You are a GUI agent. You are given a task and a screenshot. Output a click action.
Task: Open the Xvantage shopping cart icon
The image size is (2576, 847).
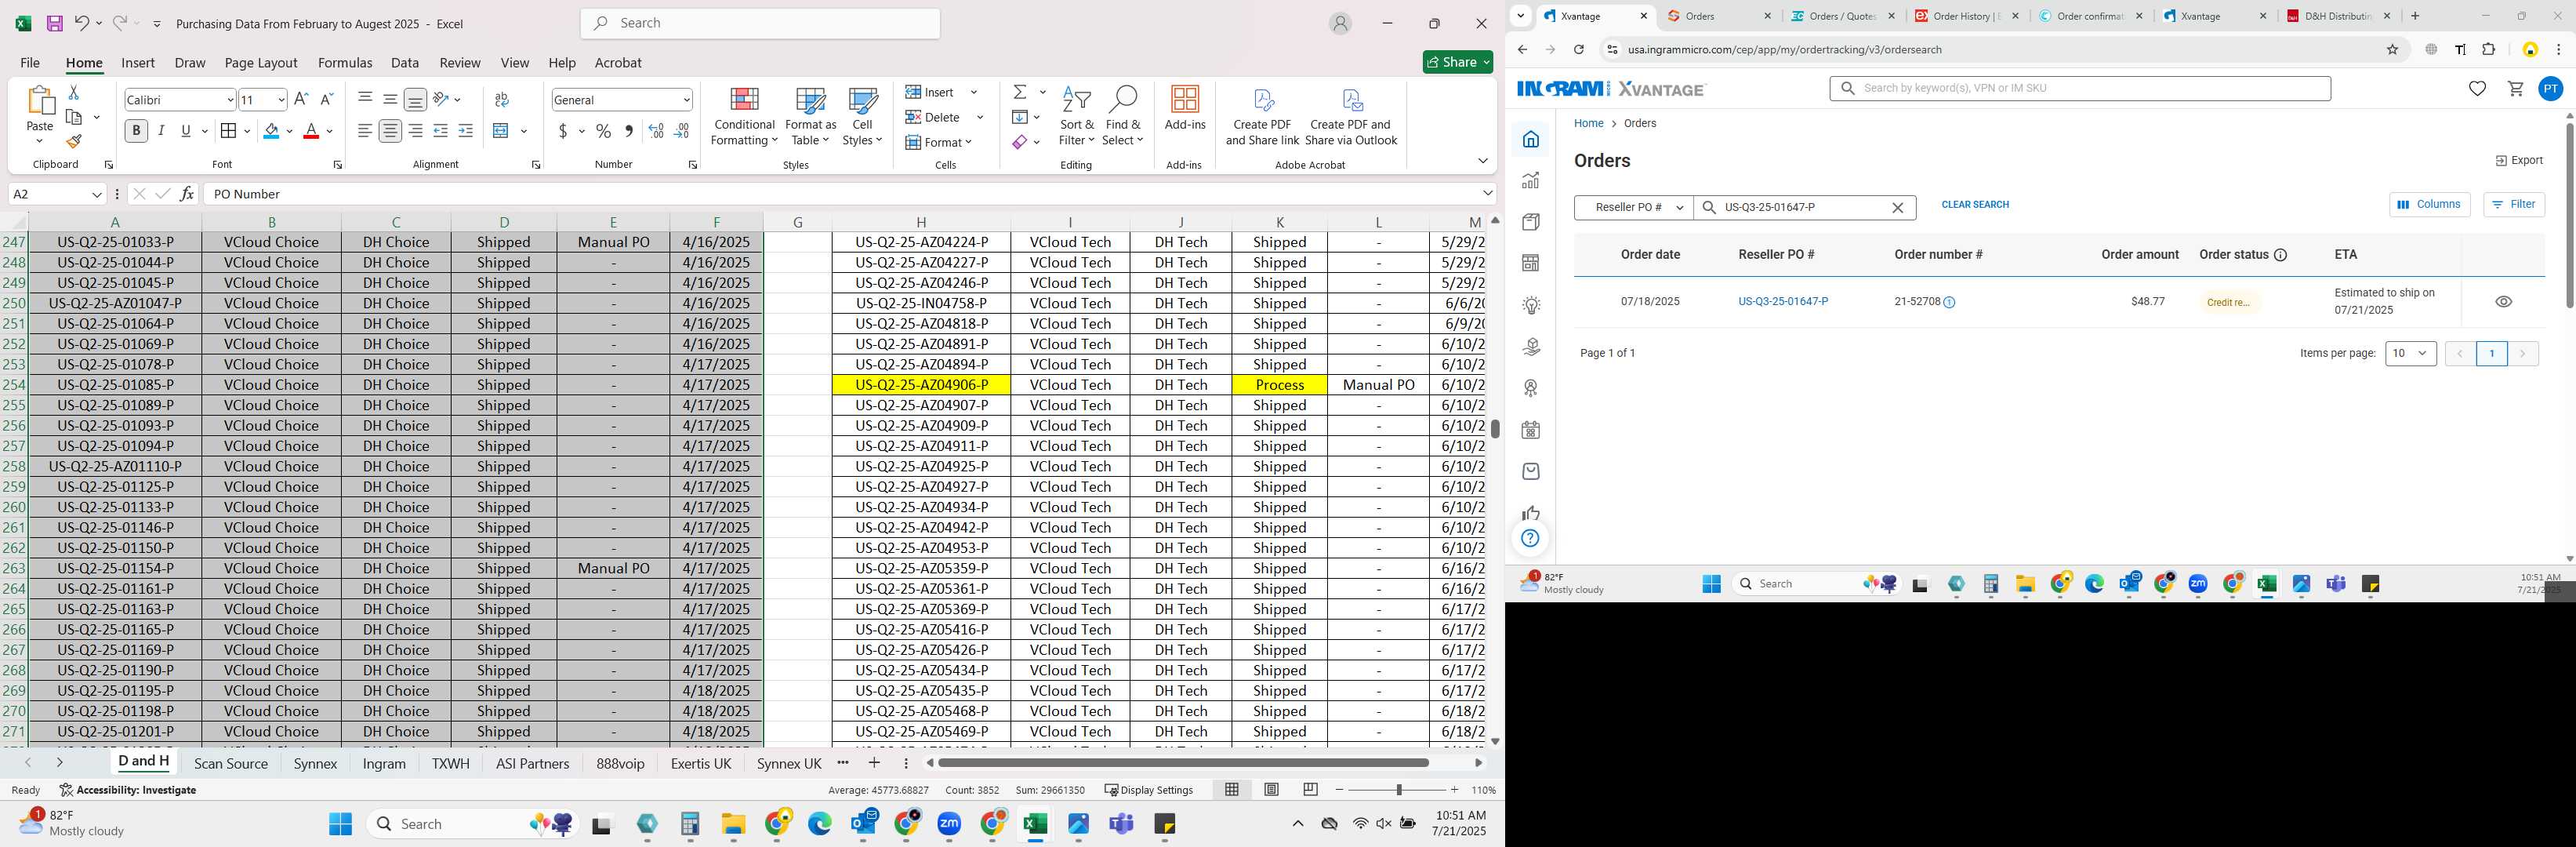(2516, 89)
